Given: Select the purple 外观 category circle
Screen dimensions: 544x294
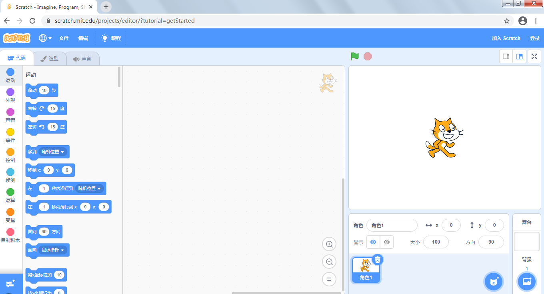Looking at the screenshot, I should [10, 92].
